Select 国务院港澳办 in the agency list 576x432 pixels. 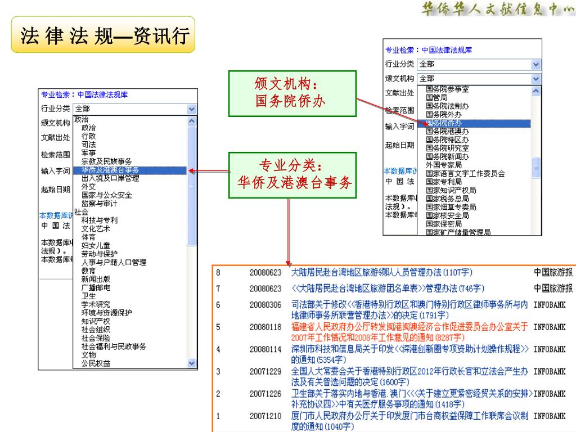(447, 132)
